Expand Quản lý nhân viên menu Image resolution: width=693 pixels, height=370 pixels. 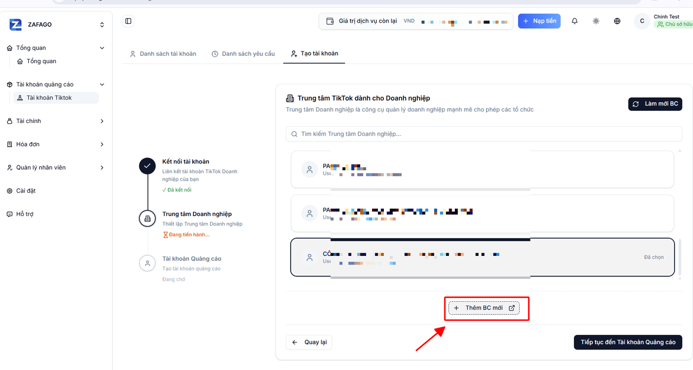coord(56,168)
